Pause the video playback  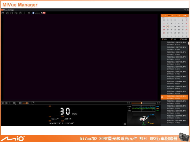(10, 103)
